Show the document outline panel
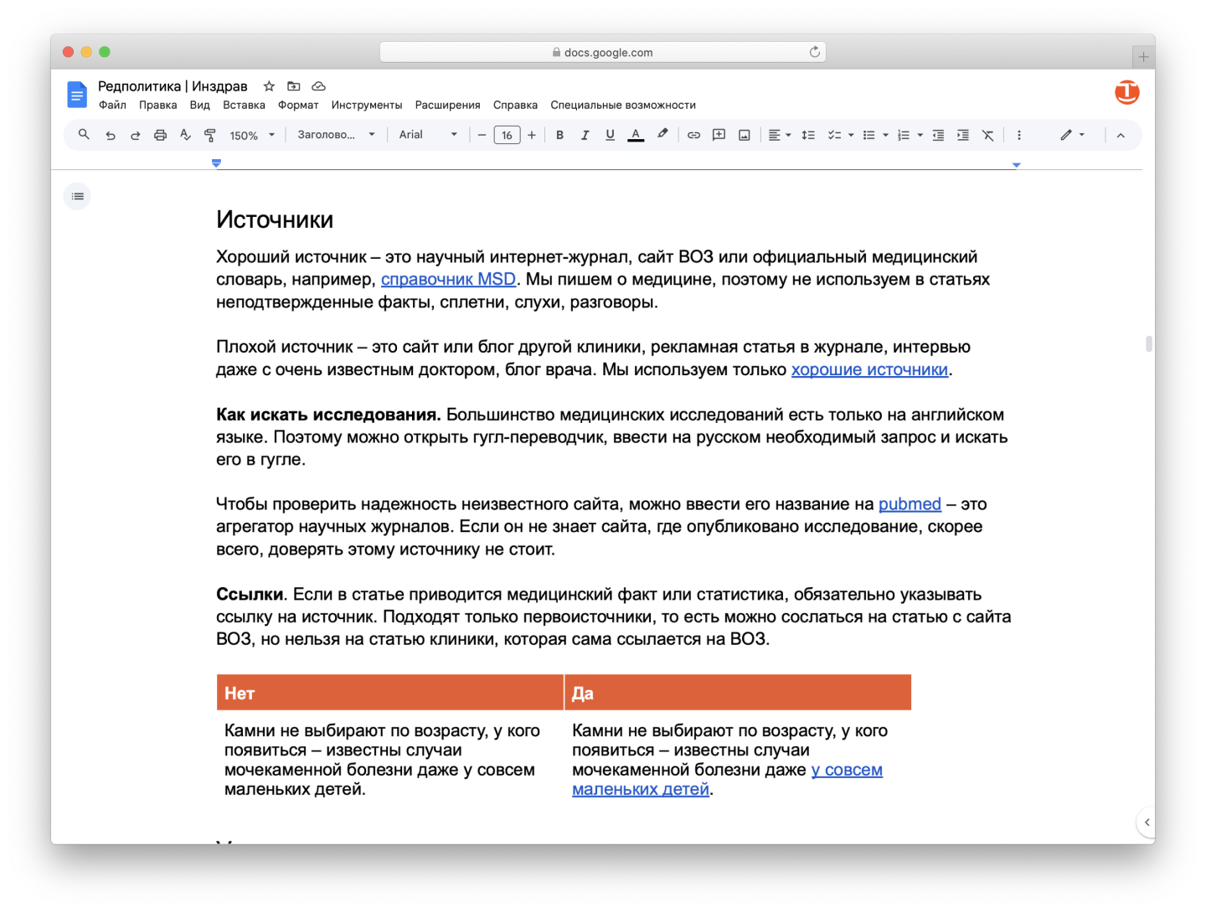 tap(78, 196)
